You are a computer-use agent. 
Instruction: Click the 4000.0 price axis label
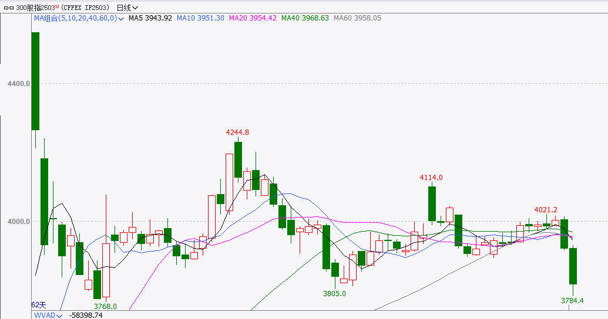(x=19, y=222)
